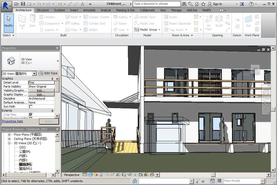Screen dimensions: 277x185
Task: Open the Model Group dropdown
Action: pos(159,30)
